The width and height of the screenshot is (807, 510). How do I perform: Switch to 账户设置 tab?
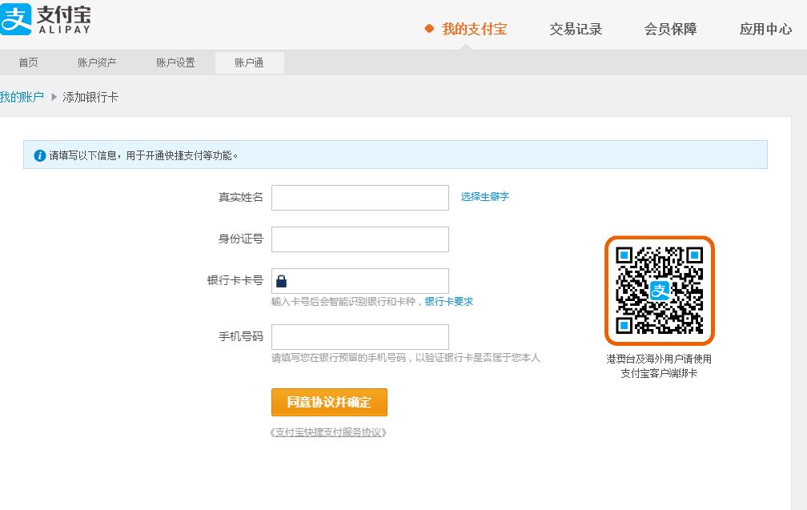(x=175, y=62)
